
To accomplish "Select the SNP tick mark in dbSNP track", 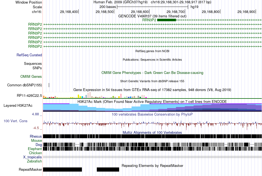I will [x=49, y=85].
